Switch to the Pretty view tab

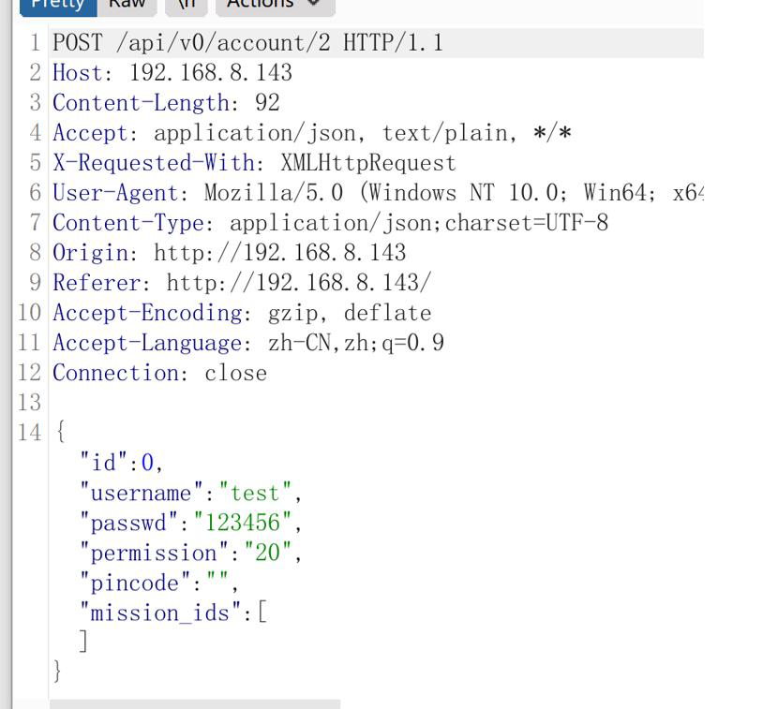click(58, 6)
